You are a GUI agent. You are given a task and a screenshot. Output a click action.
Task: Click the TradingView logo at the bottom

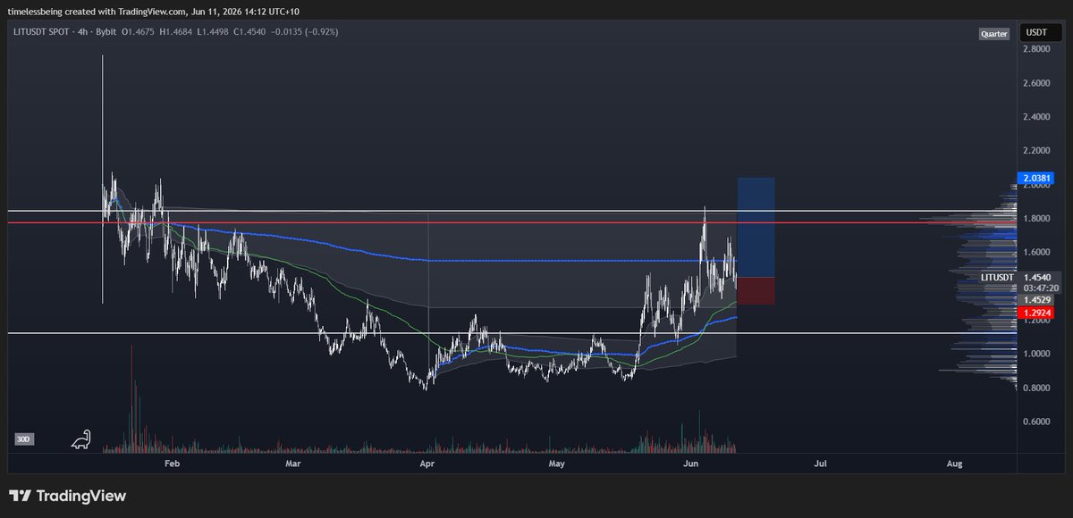68,496
